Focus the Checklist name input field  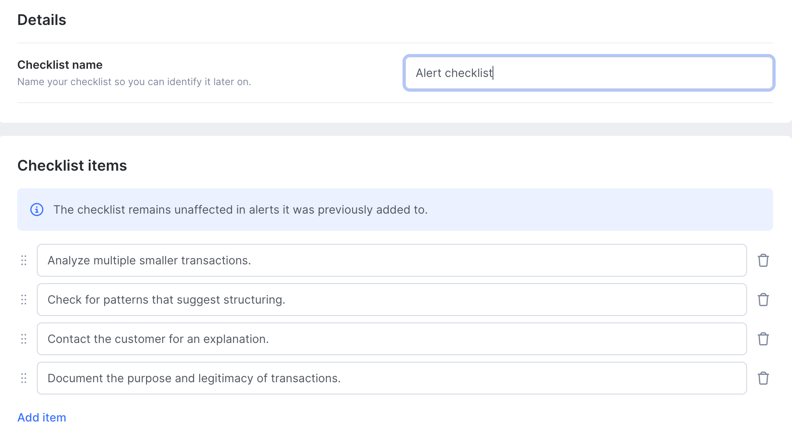pyautogui.click(x=589, y=73)
